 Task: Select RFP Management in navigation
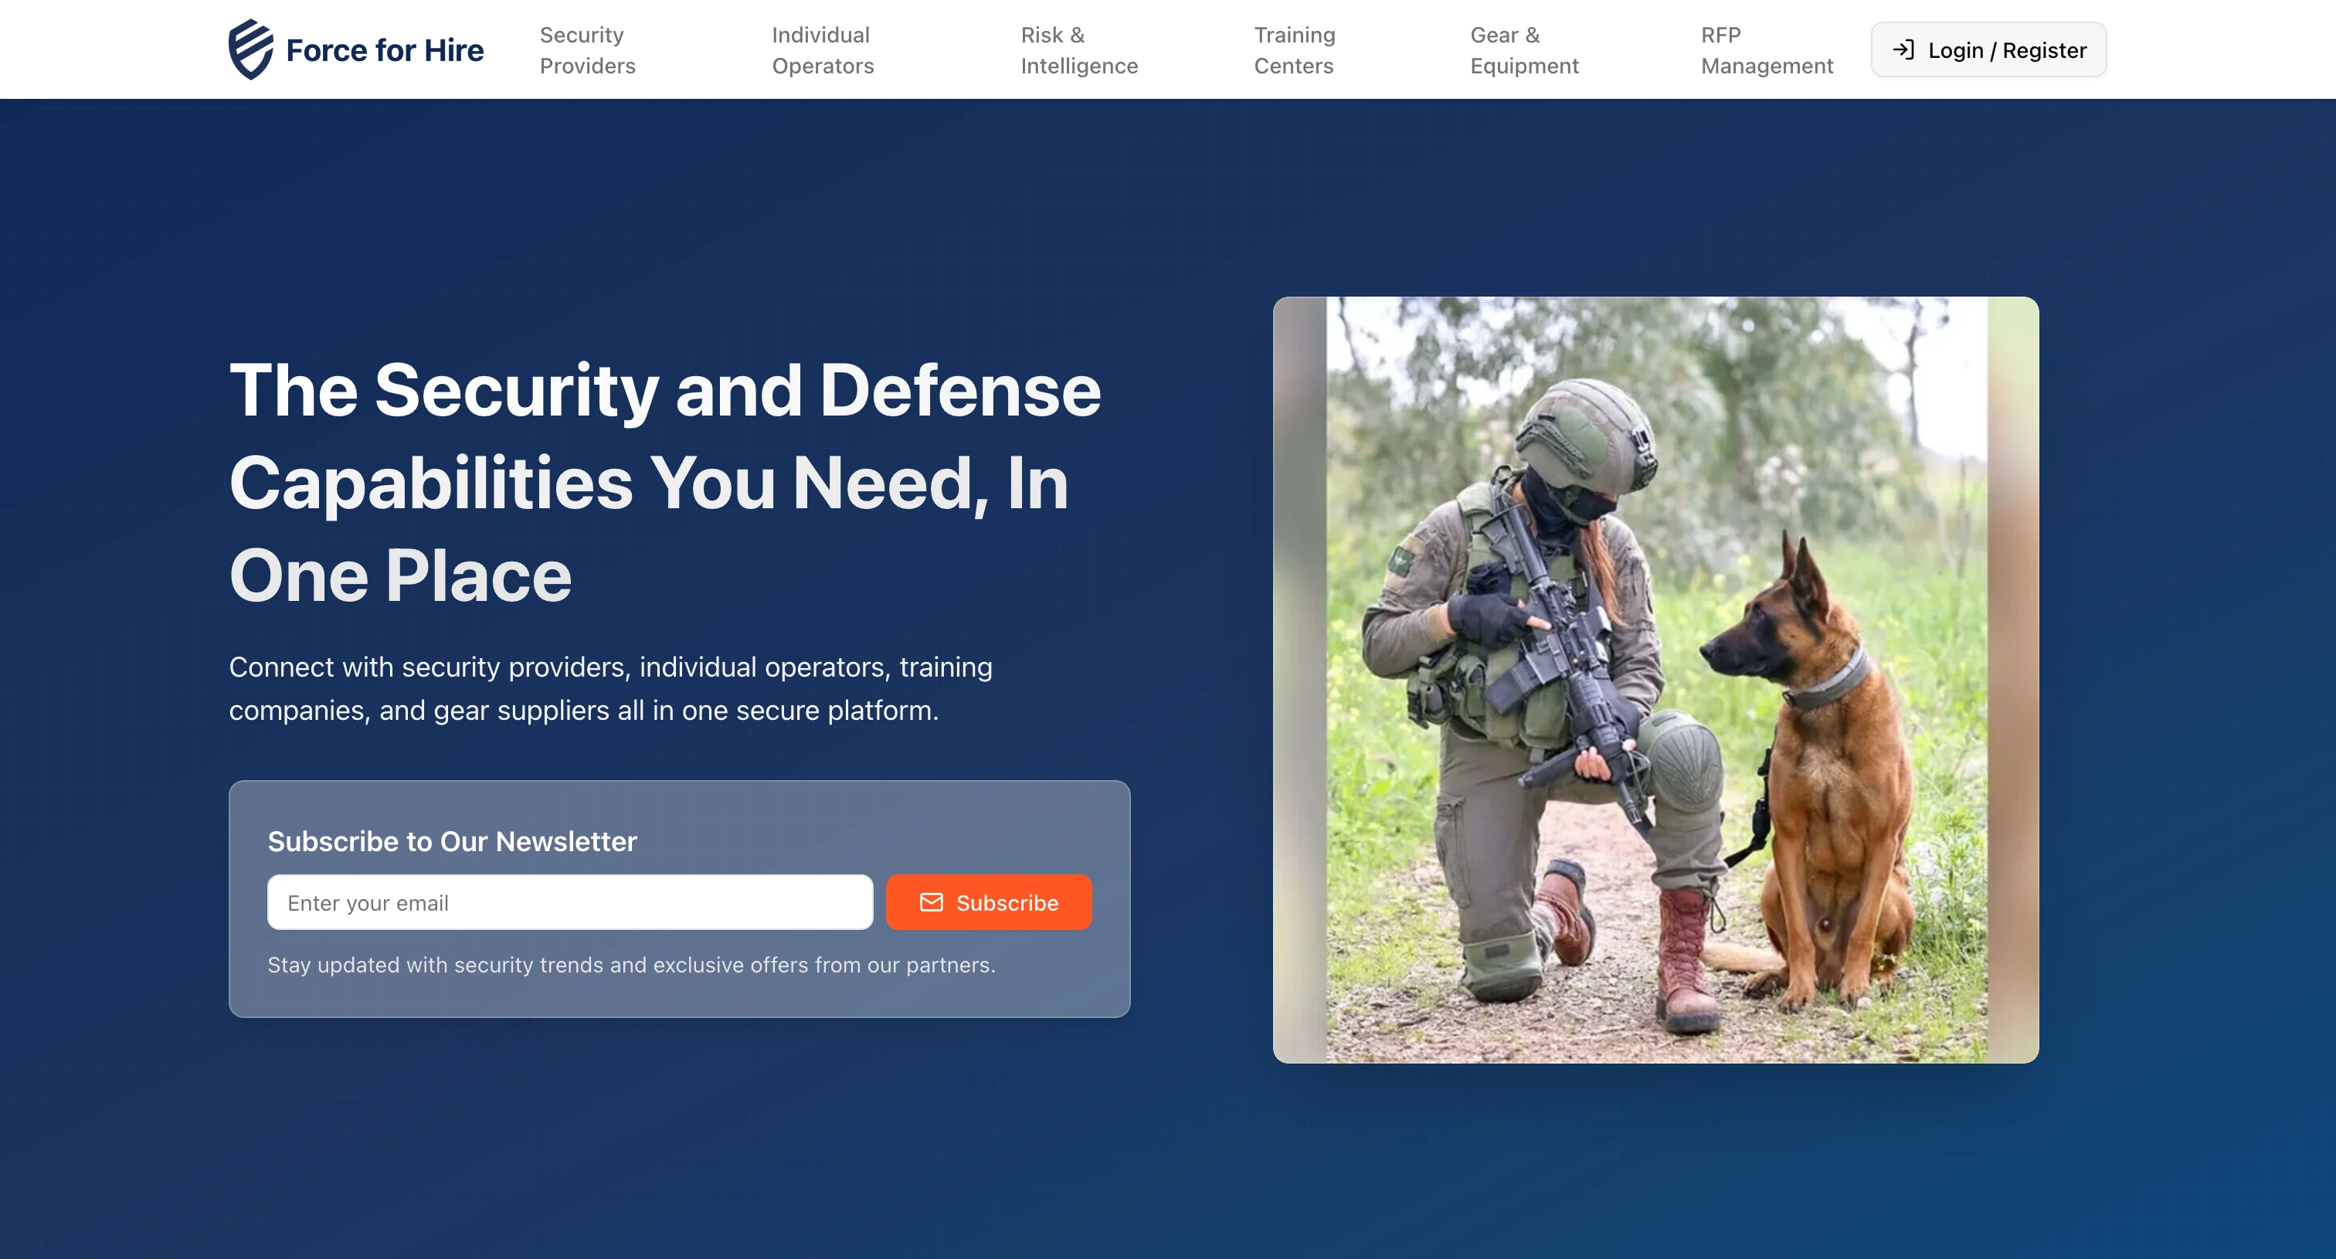(x=1766, y=50)
